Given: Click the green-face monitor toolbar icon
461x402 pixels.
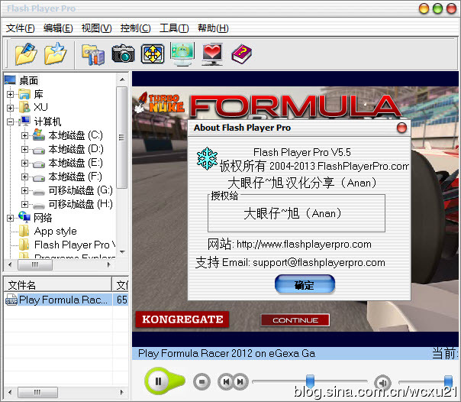Looking at the screenshot, I should click(x=182, y=53).
